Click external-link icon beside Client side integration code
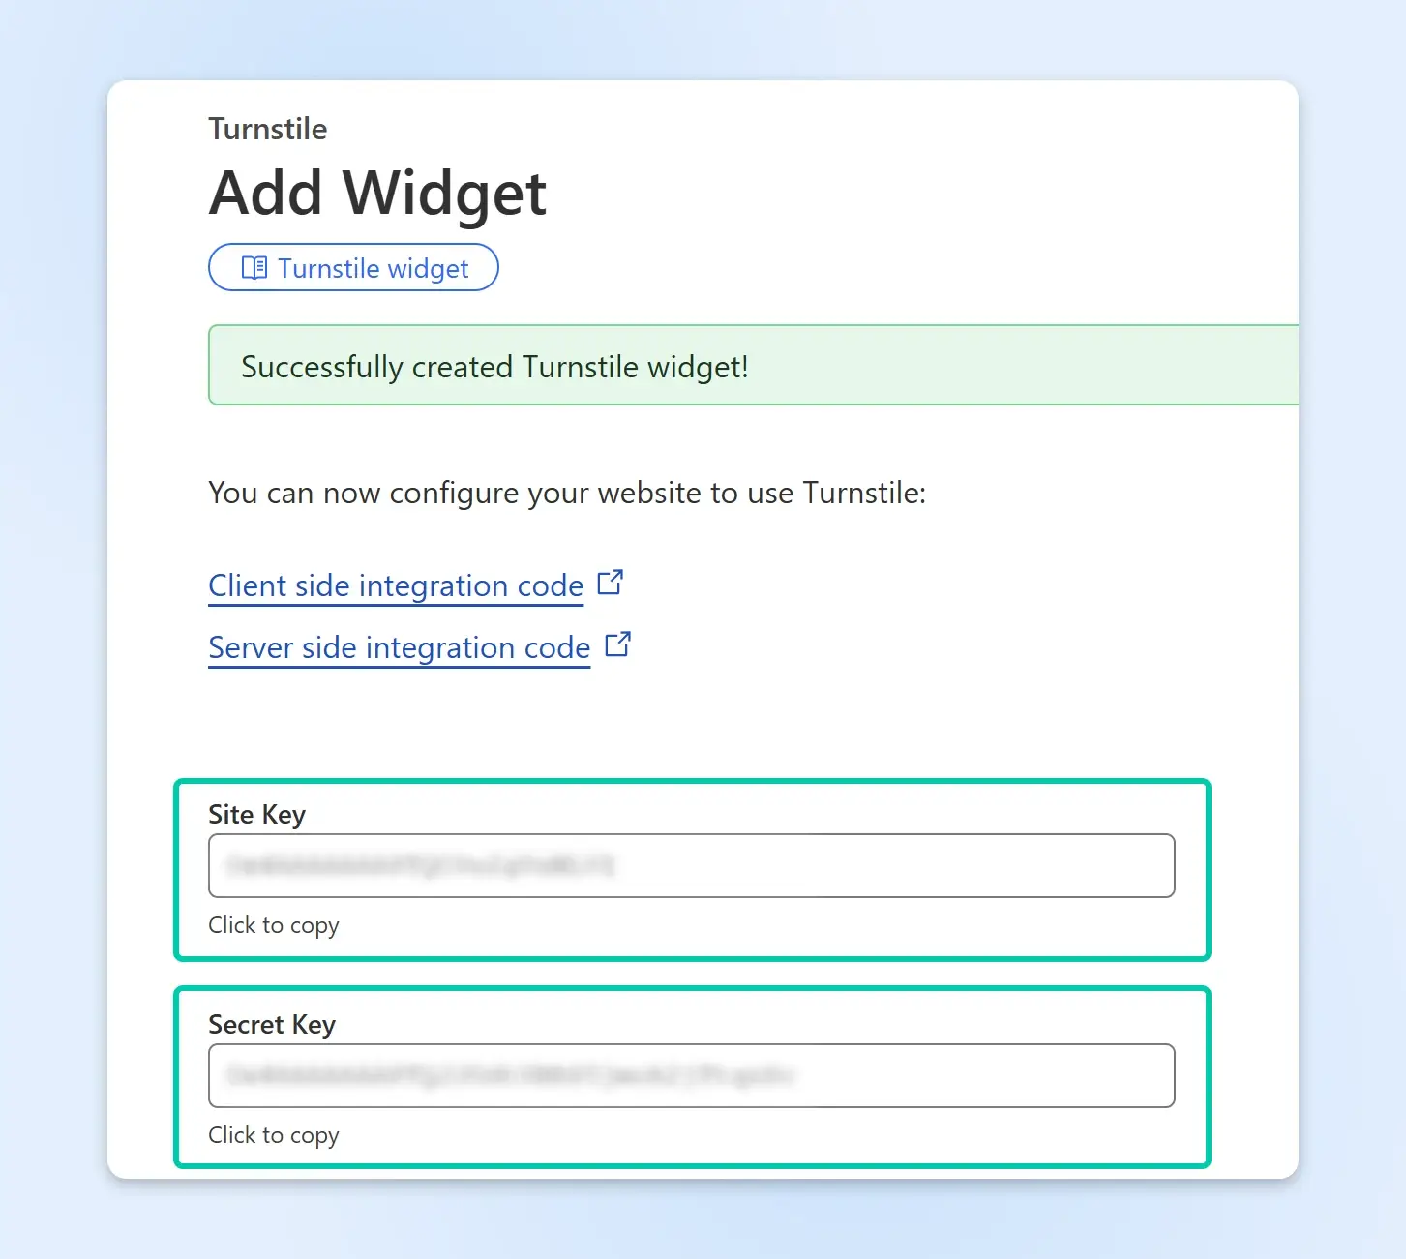Image resolution: width=1406 pixels, height=1259 pixels. 610,583
